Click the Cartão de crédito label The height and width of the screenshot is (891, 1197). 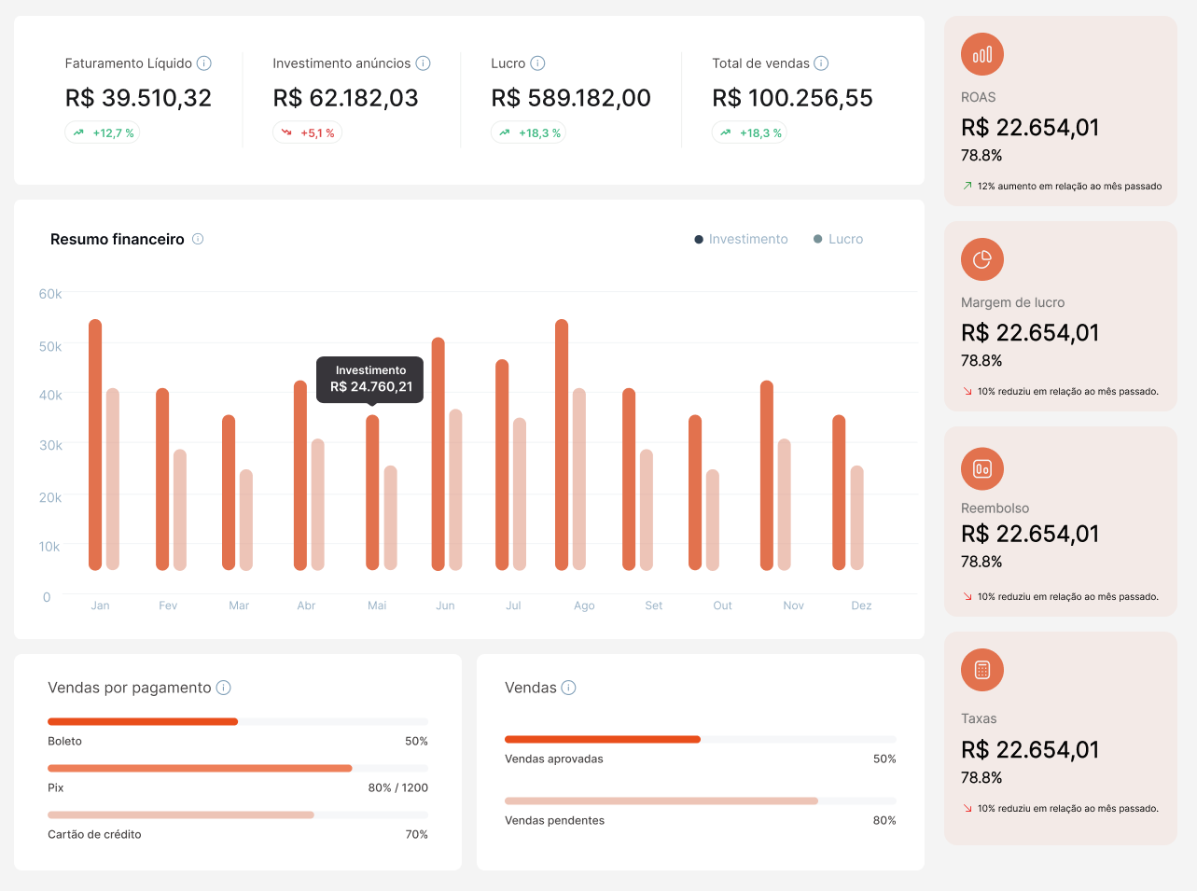(x=94, y=834)
